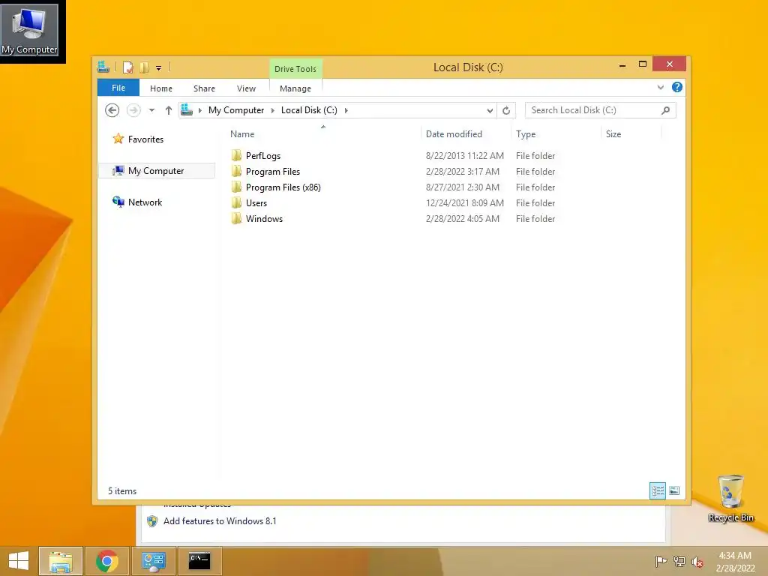Select the Windows folder icon

236,218
